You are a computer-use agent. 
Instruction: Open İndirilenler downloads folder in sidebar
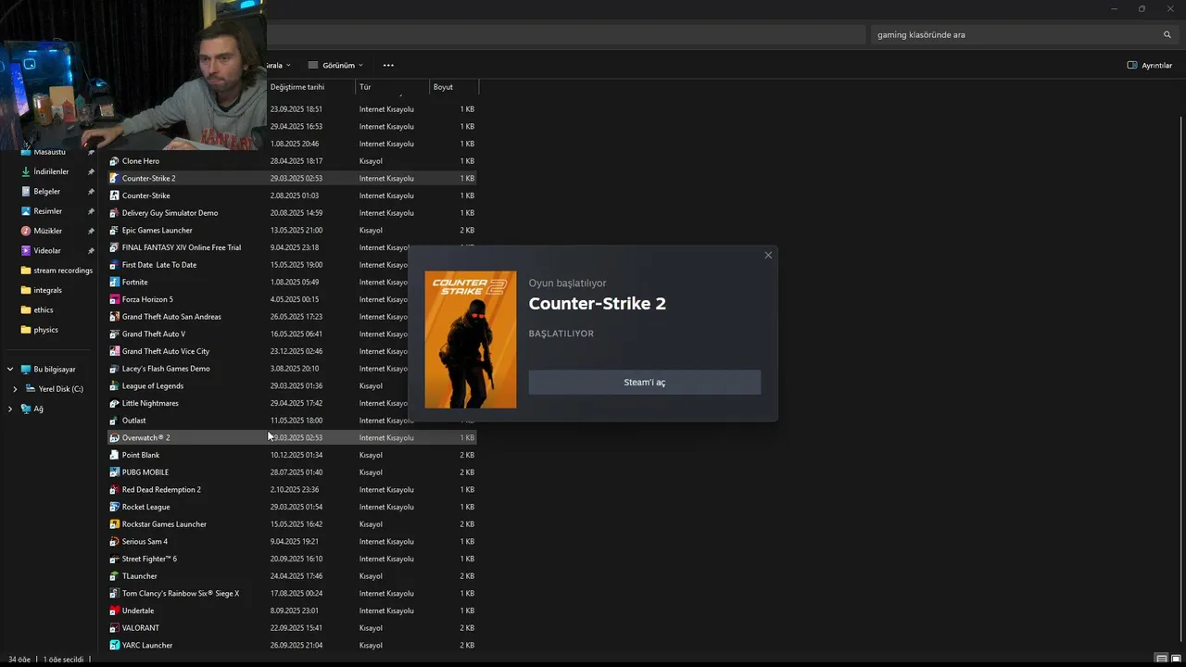point(51,171)
